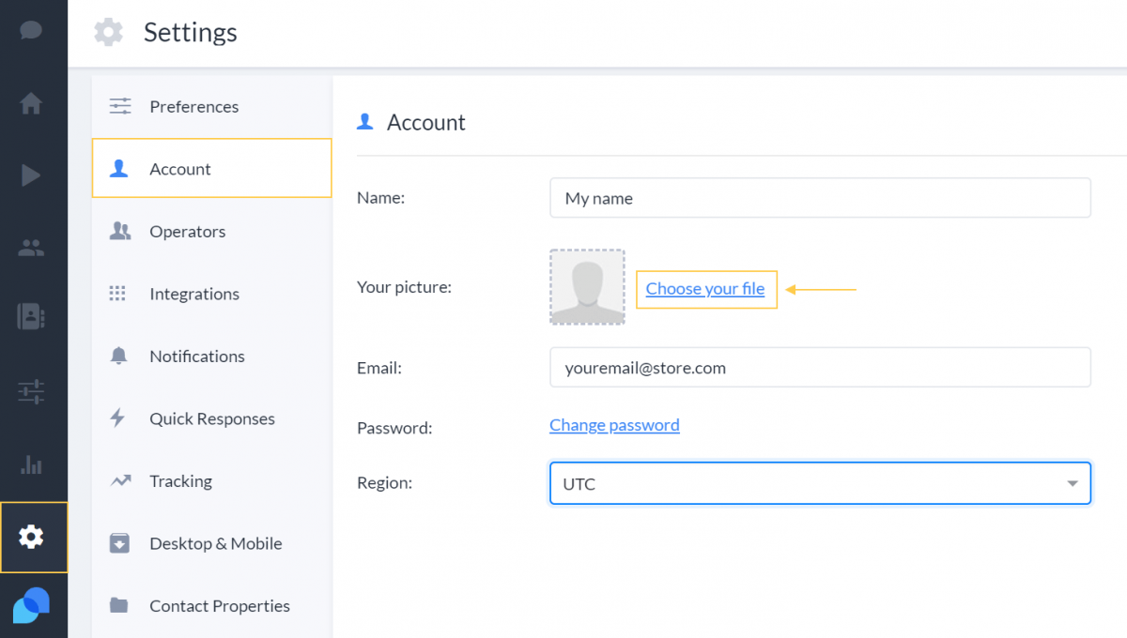
Task: Click the profile picture placeholder thumbnail
Action: tap(587, 287)
